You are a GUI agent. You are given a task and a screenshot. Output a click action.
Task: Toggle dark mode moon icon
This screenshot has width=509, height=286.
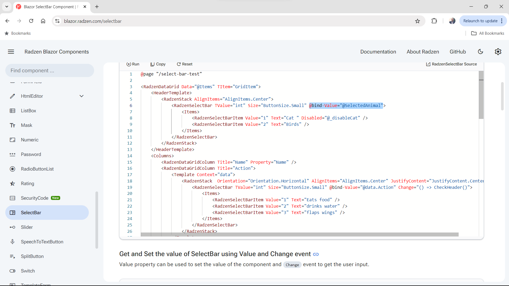pos(481,52)
